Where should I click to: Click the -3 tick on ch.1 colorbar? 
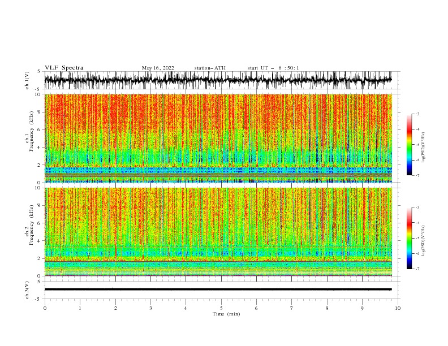pyautogui.click(x=417, y=114)
